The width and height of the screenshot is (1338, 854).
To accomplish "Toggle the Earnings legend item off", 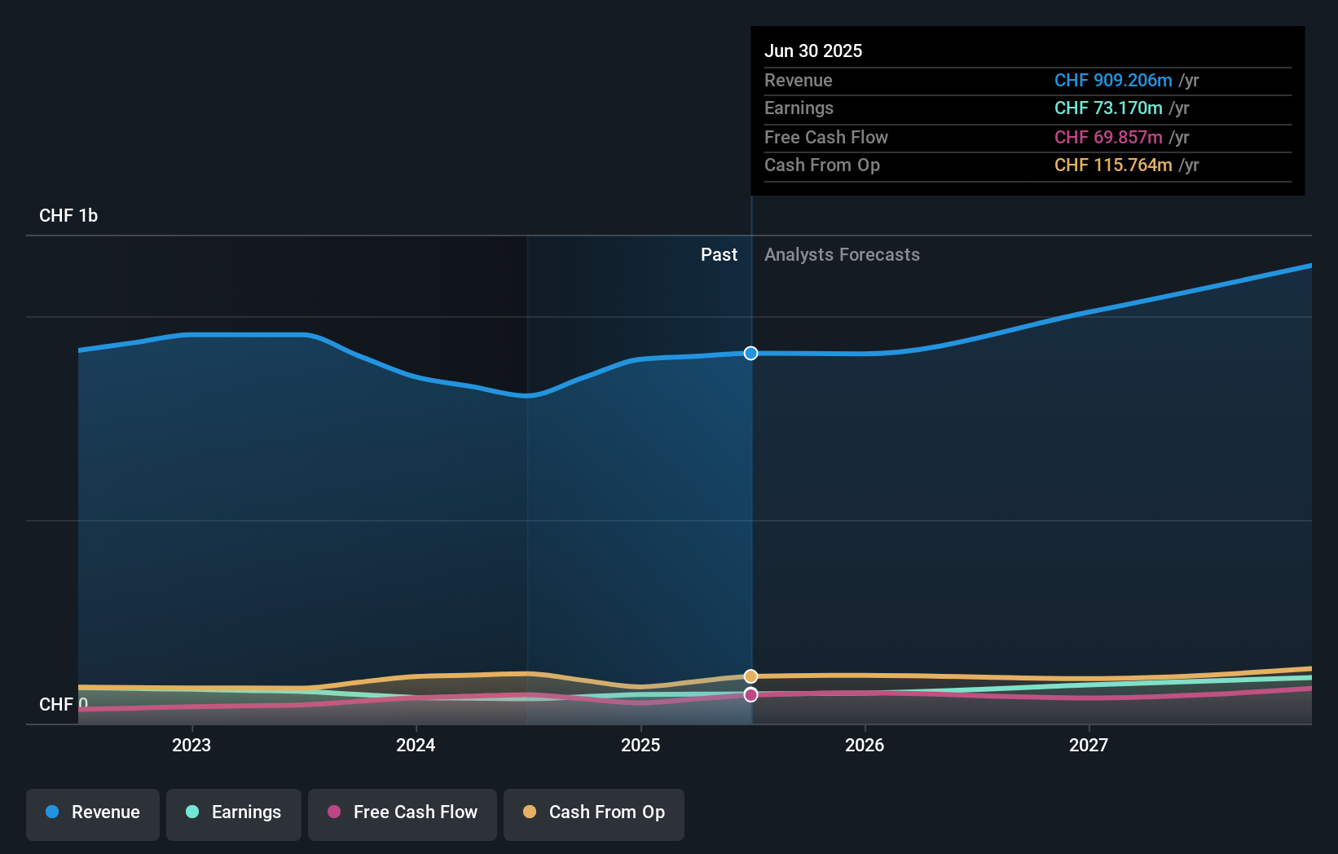I will [x=234, y=812].
